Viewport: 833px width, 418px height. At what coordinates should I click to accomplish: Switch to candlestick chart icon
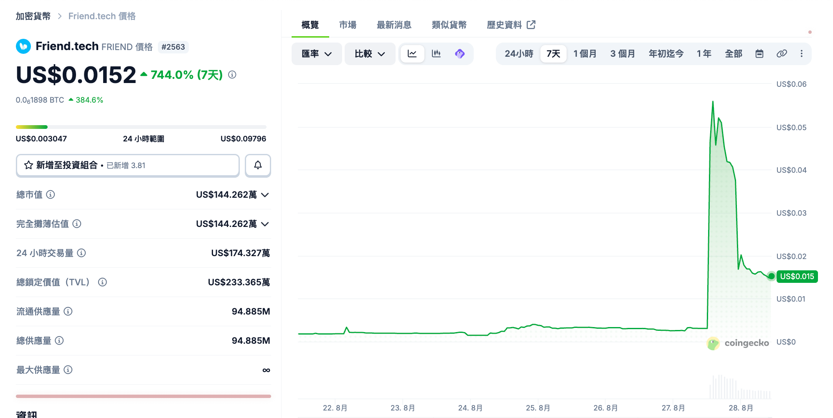coord(436,54)
